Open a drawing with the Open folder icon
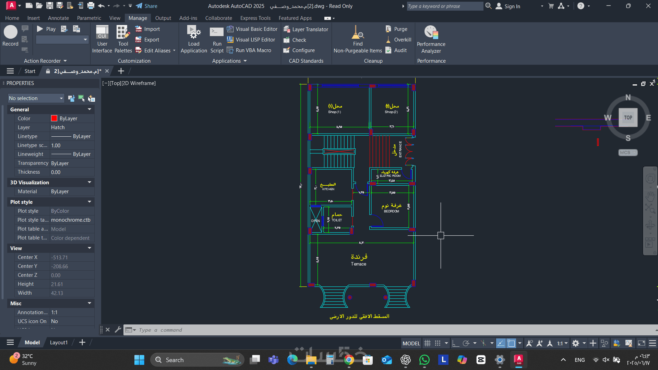The height and width of the screenshot is (370, 658). pos(39,6)
